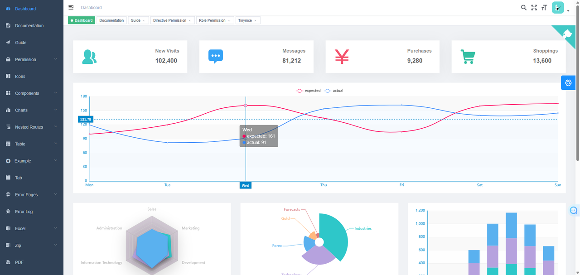Image resolution: width=580 pixels, height=275 pixels.
Task: Open the PDF label in sidebar
Action: [19, 262]
